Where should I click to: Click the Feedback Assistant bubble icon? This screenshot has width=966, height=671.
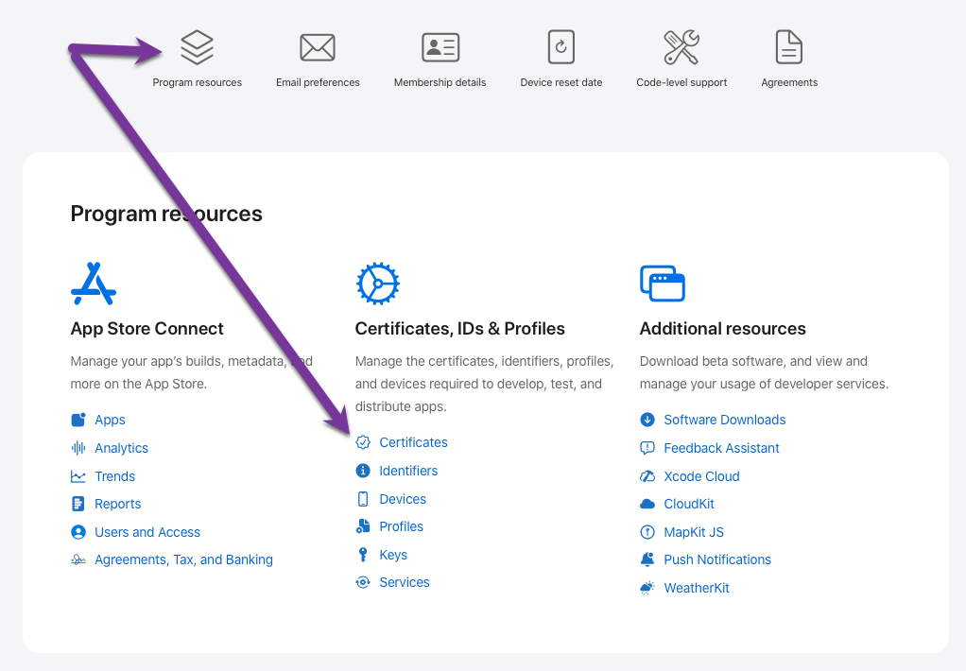click(647, 448)
